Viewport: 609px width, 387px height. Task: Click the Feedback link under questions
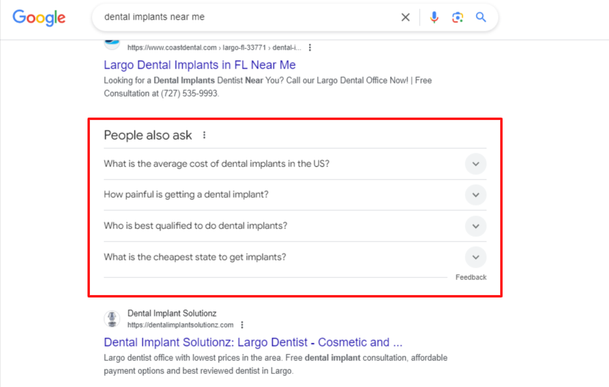[x=471, y=277]
